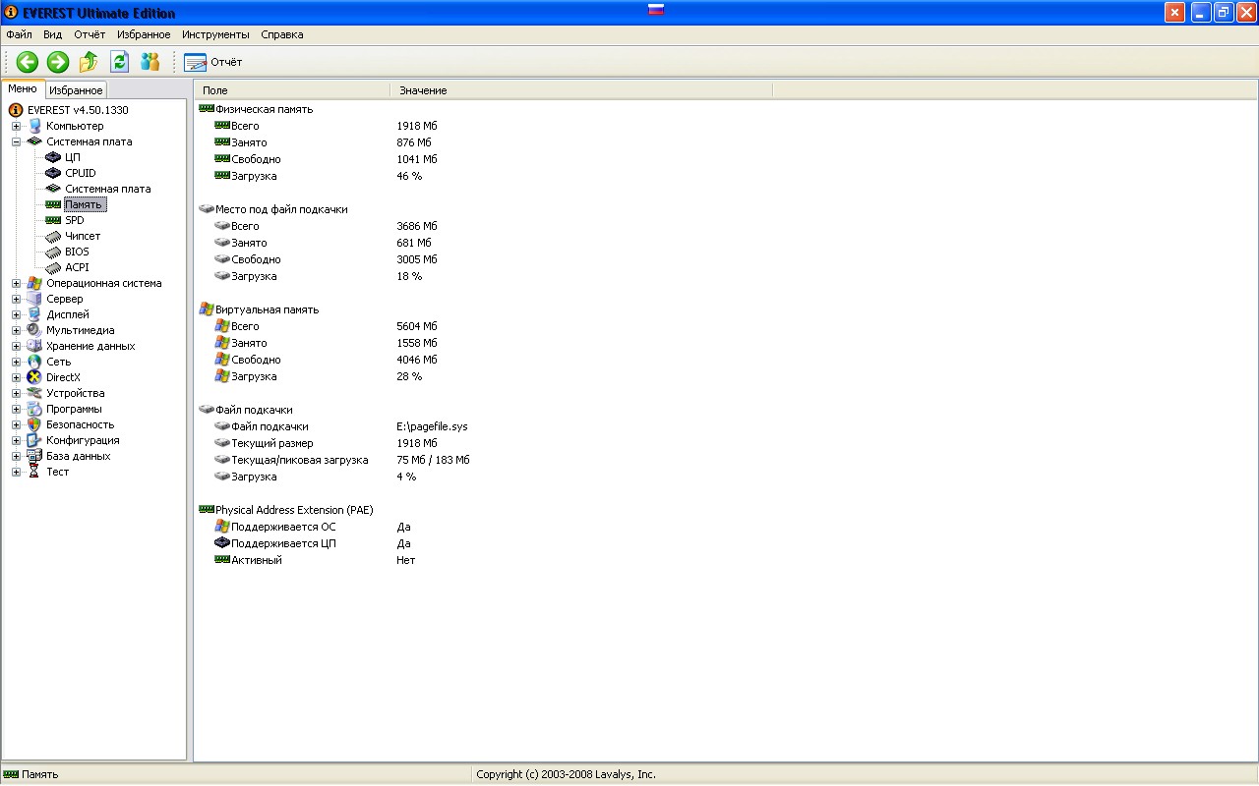
Task: Select the CPUID icon in tree
Action: (53, 173)
